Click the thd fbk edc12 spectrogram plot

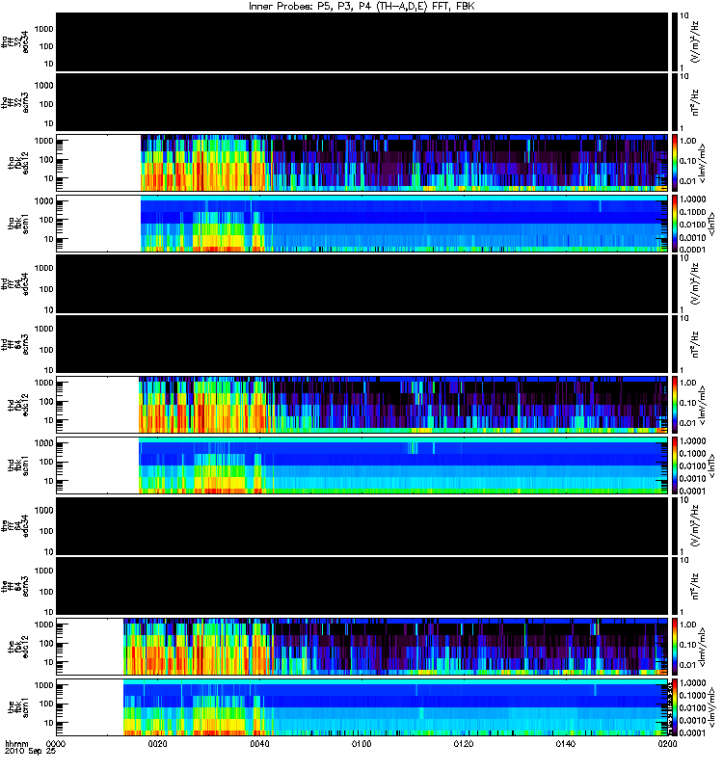click(x=361, y=405)
